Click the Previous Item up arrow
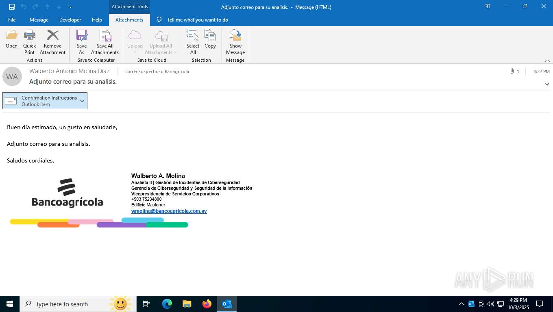 (47, 7)
